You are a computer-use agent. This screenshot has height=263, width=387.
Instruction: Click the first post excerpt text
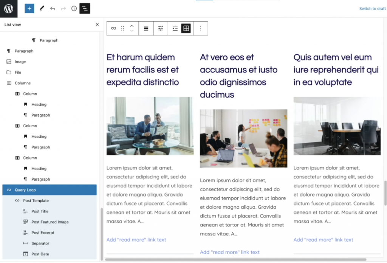[x=149, y=194]
